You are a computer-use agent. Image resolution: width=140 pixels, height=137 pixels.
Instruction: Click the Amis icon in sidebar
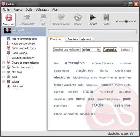8,77
